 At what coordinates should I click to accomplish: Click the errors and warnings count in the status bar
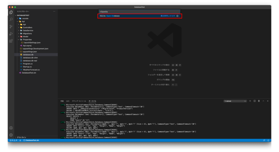pos(14,140)
